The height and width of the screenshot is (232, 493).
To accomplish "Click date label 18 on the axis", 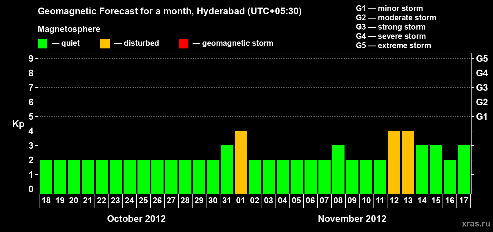I will (46, 201).
